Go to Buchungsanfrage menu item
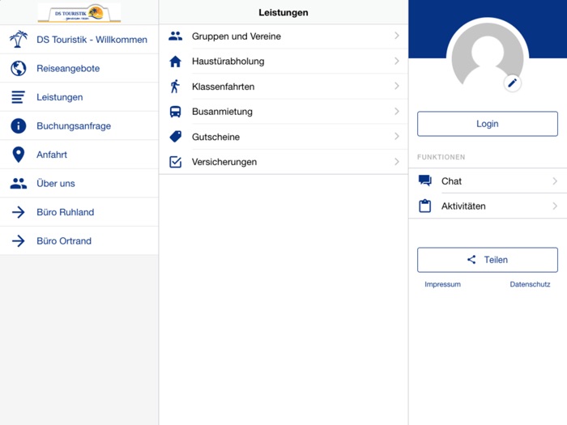This screenshot has height=425, width=567. [x=73, y=126]
